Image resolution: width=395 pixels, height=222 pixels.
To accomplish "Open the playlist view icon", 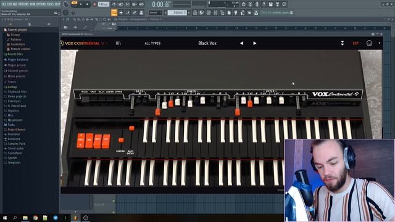I will pos(195,12).
